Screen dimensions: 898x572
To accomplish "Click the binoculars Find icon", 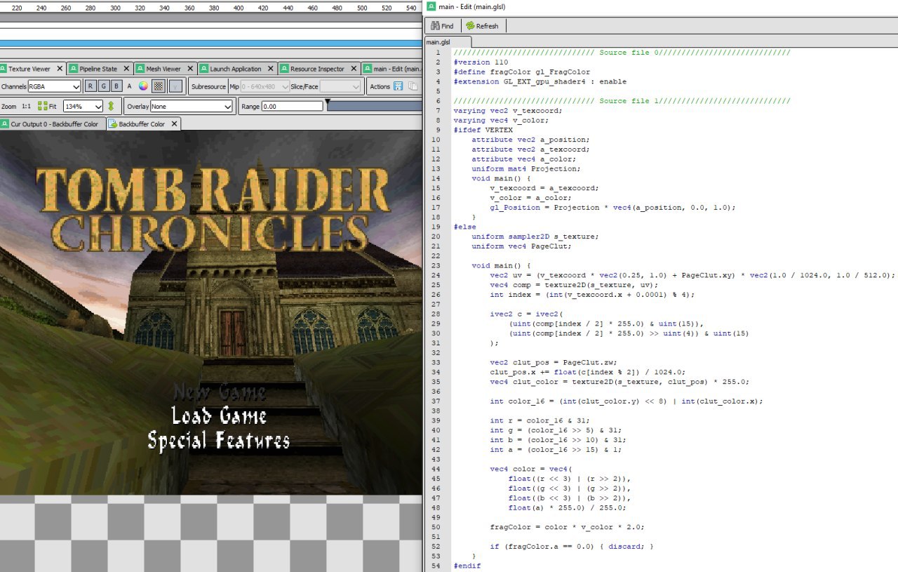I will pyautogui.click(x=434, y=26).
